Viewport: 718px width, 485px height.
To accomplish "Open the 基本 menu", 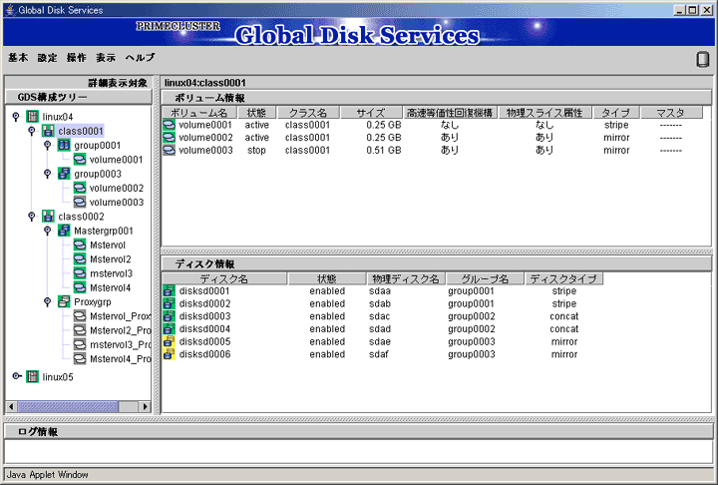I will click(x=18, y=57).
